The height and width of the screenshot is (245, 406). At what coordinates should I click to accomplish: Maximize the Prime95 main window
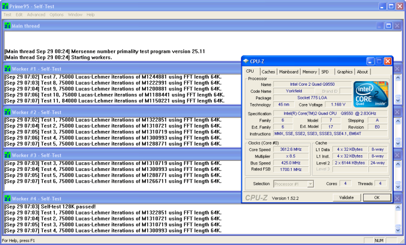click(x=391, y=6)
